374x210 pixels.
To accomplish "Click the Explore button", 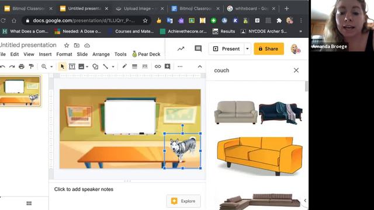I will [x=183, y=201].
